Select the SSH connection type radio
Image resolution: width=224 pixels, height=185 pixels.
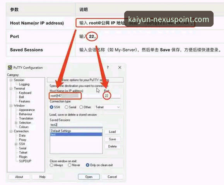(51, 107)
